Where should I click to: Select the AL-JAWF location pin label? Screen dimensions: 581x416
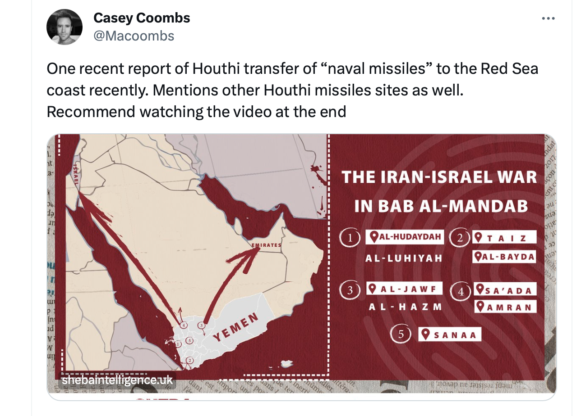[404, 289]
